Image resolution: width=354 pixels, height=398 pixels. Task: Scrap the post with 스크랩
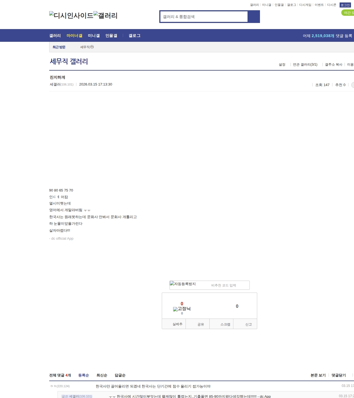(225, 324)
